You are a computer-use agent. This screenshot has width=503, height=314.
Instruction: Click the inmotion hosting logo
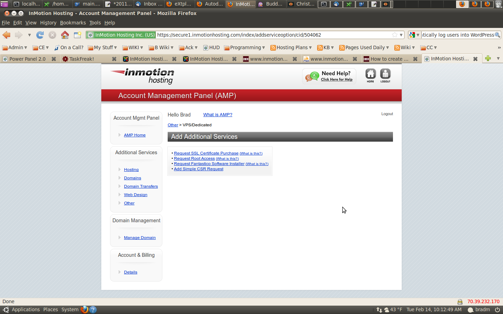point(143,76)
